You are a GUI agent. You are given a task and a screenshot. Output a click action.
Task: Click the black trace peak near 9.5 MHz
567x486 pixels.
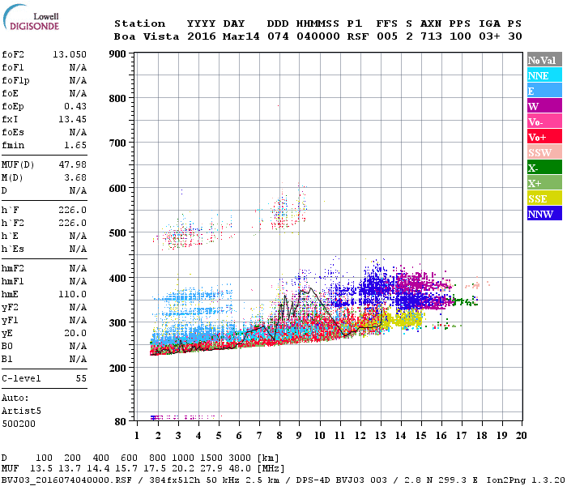[x=310, y=288]
